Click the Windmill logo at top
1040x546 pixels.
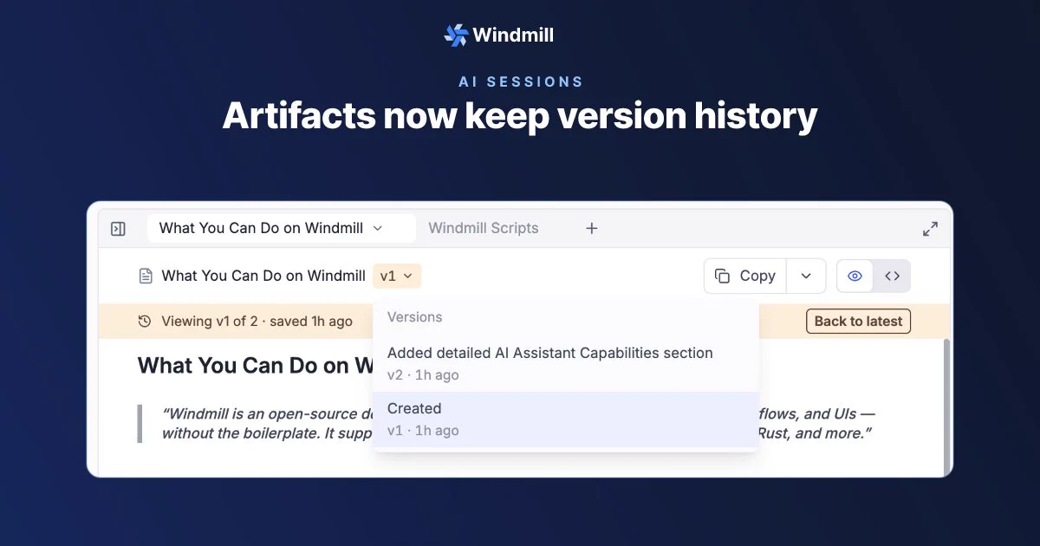(498, 35)
